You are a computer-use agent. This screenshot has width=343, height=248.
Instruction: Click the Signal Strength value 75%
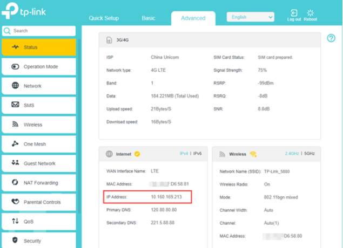(263, 70)
